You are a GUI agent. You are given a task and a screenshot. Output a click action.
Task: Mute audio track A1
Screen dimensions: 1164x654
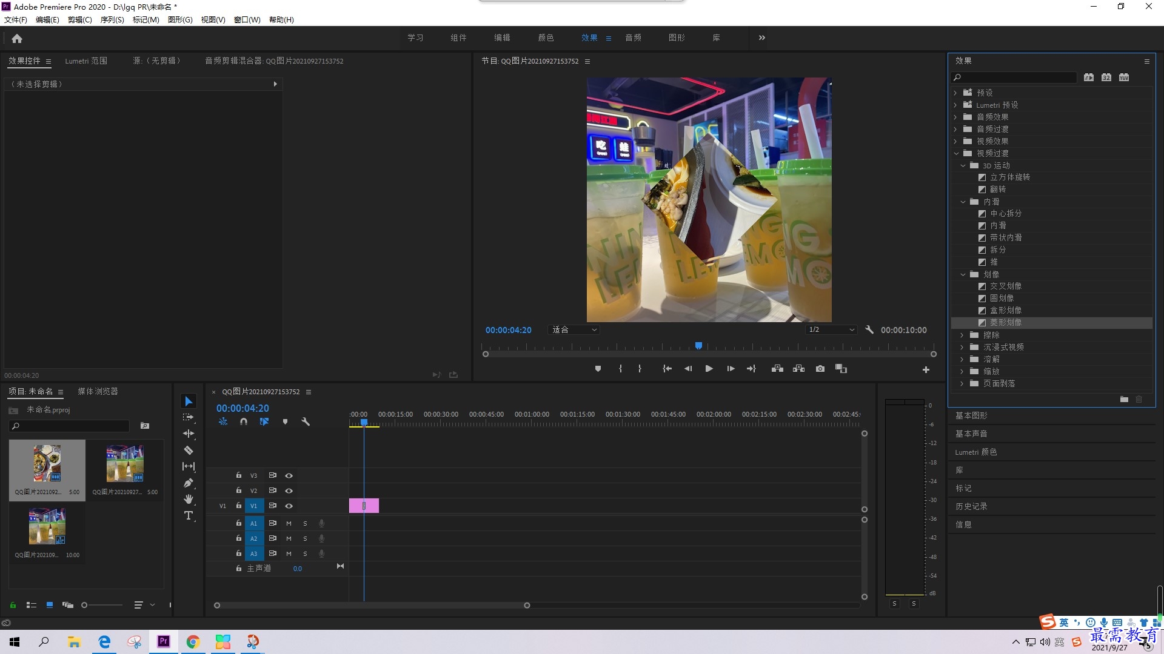point(289,523)
